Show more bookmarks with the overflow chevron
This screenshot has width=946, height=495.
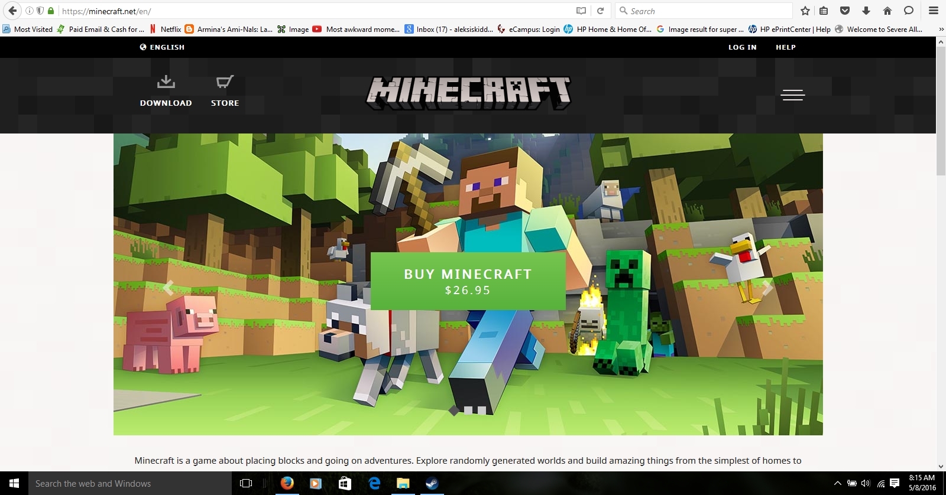tap(941, 29)
